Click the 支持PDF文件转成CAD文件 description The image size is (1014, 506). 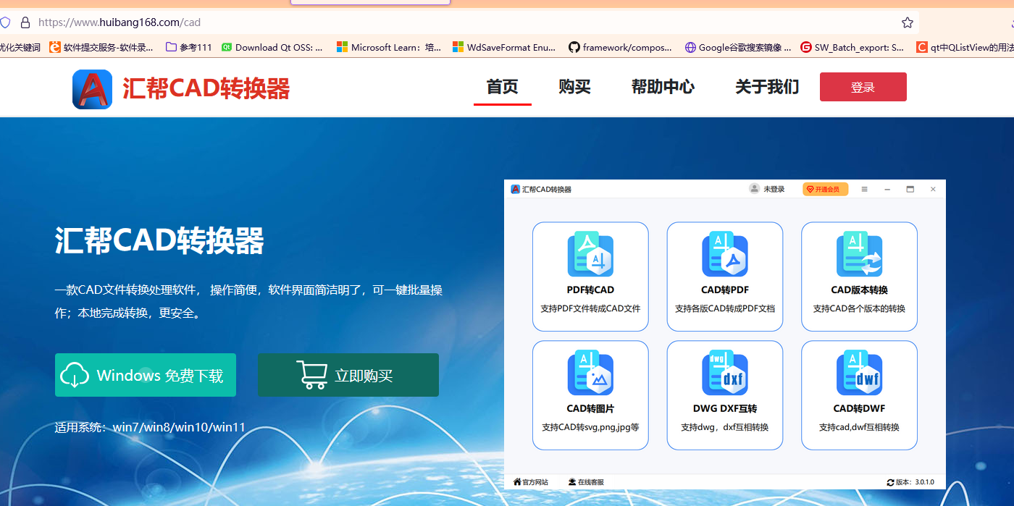coord(590,308)
